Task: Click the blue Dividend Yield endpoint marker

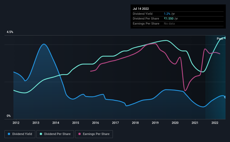Action: 225,97
